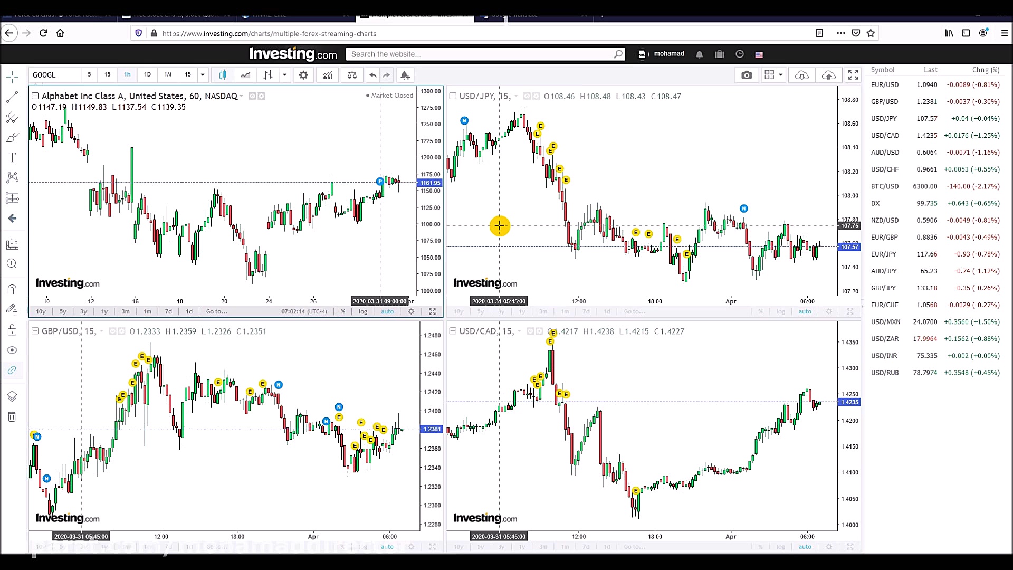Screen dimensions: 1013x570
Task: Toggle percent scale on GOOGL chart
Action: (x=343, y=311)
